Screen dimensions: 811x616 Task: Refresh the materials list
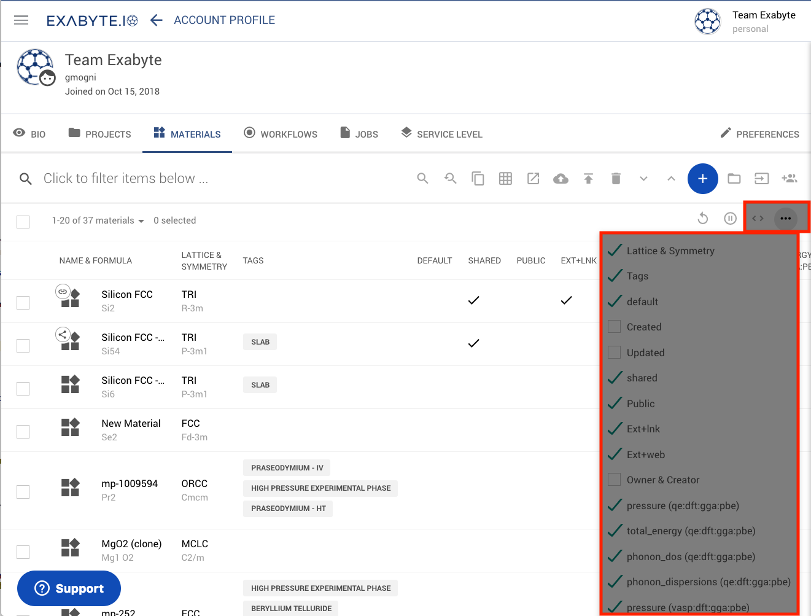(x=702, y=218)
